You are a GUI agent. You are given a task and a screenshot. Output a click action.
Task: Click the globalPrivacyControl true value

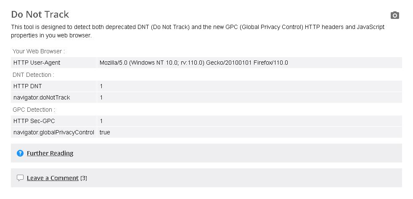coord(105,132)
